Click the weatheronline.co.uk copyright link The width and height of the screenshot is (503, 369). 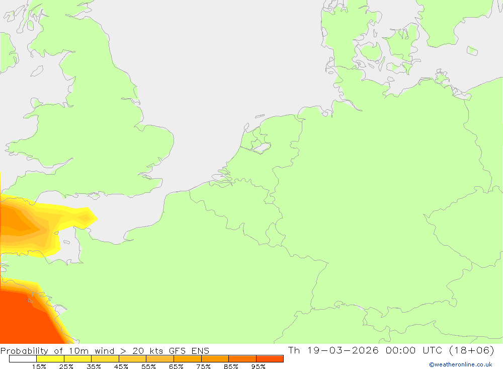click(x=461, y=364)
